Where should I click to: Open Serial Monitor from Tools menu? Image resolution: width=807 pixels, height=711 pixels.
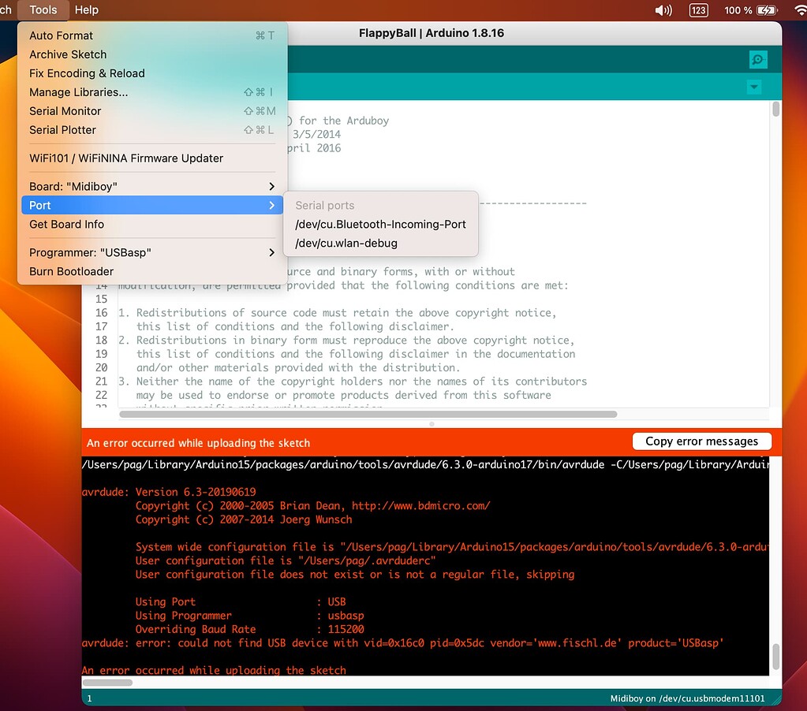point(151,111)
